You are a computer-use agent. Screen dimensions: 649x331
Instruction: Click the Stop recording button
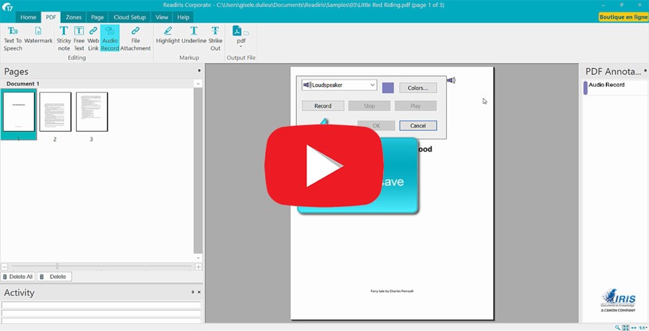tap(369, 106)
